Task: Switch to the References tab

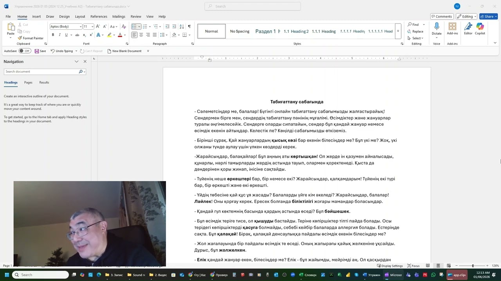Action: tap(99, 16)
